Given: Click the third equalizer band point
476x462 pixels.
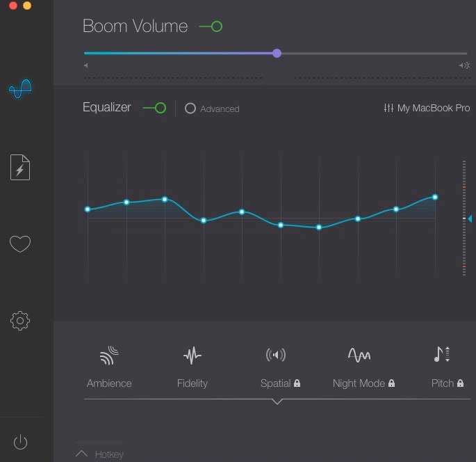Looking at the screenshot, I should 165,200.
